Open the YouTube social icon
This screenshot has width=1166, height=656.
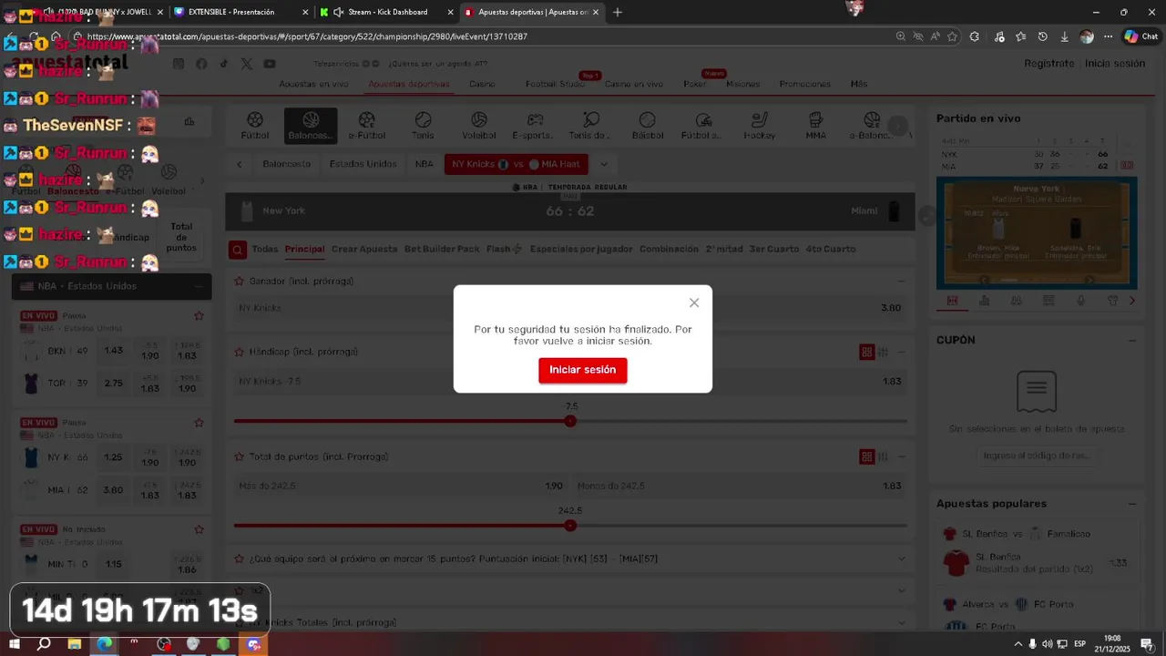pos(270,64)
